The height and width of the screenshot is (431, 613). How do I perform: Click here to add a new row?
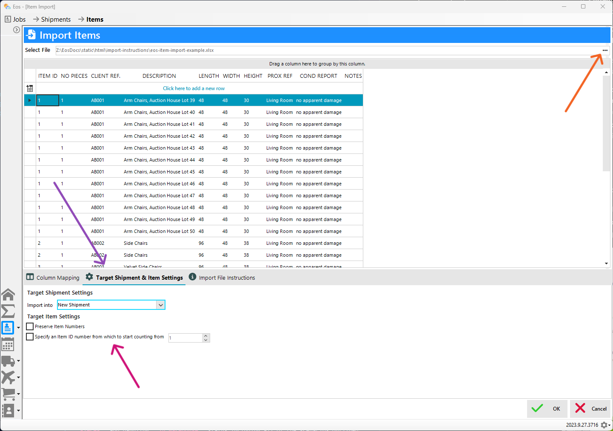[x=194, y=88]
